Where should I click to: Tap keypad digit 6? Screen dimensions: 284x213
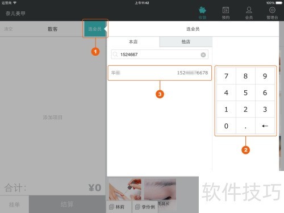click(x=265, y=93)
